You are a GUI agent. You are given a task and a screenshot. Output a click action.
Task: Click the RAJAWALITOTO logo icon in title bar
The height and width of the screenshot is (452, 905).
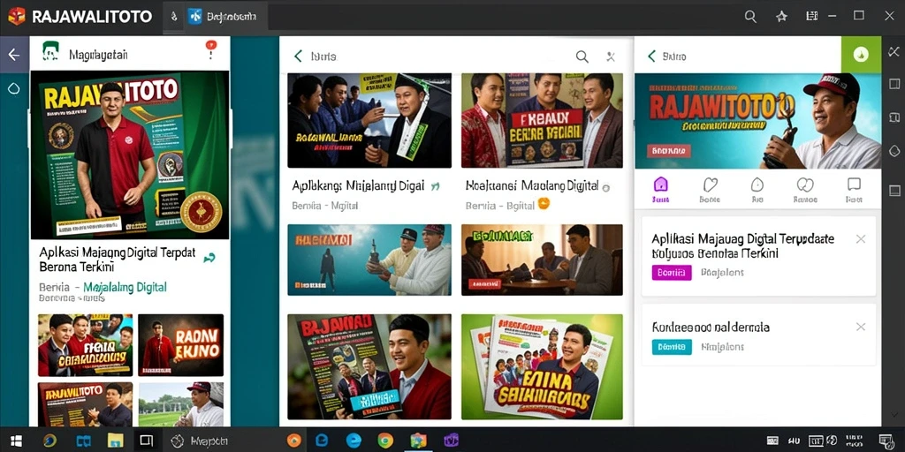click(x=17, y=16)
